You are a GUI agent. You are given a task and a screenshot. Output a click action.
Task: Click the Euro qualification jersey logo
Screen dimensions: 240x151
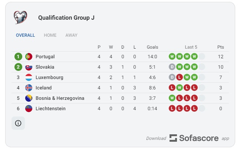[20, 17]
